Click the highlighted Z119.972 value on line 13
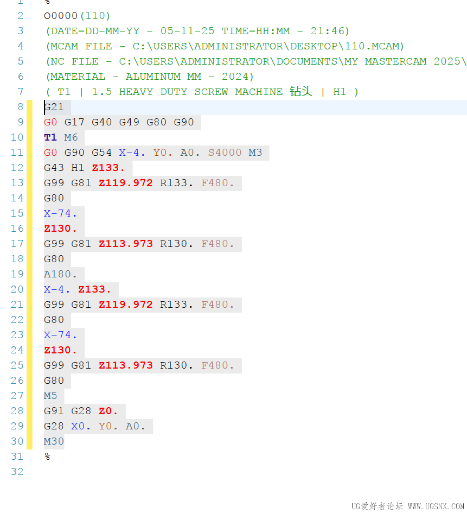 click(125, 183)
